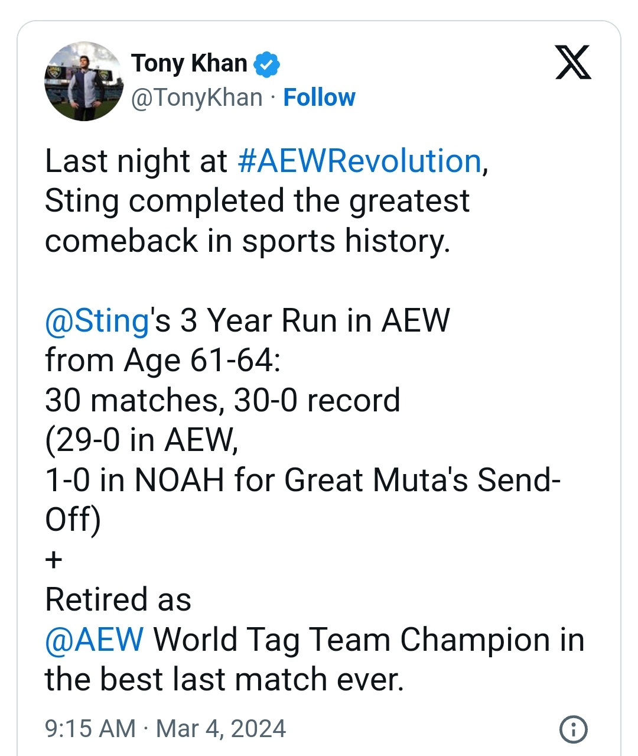Open the @TonyKhan handle link

(197, 98)
